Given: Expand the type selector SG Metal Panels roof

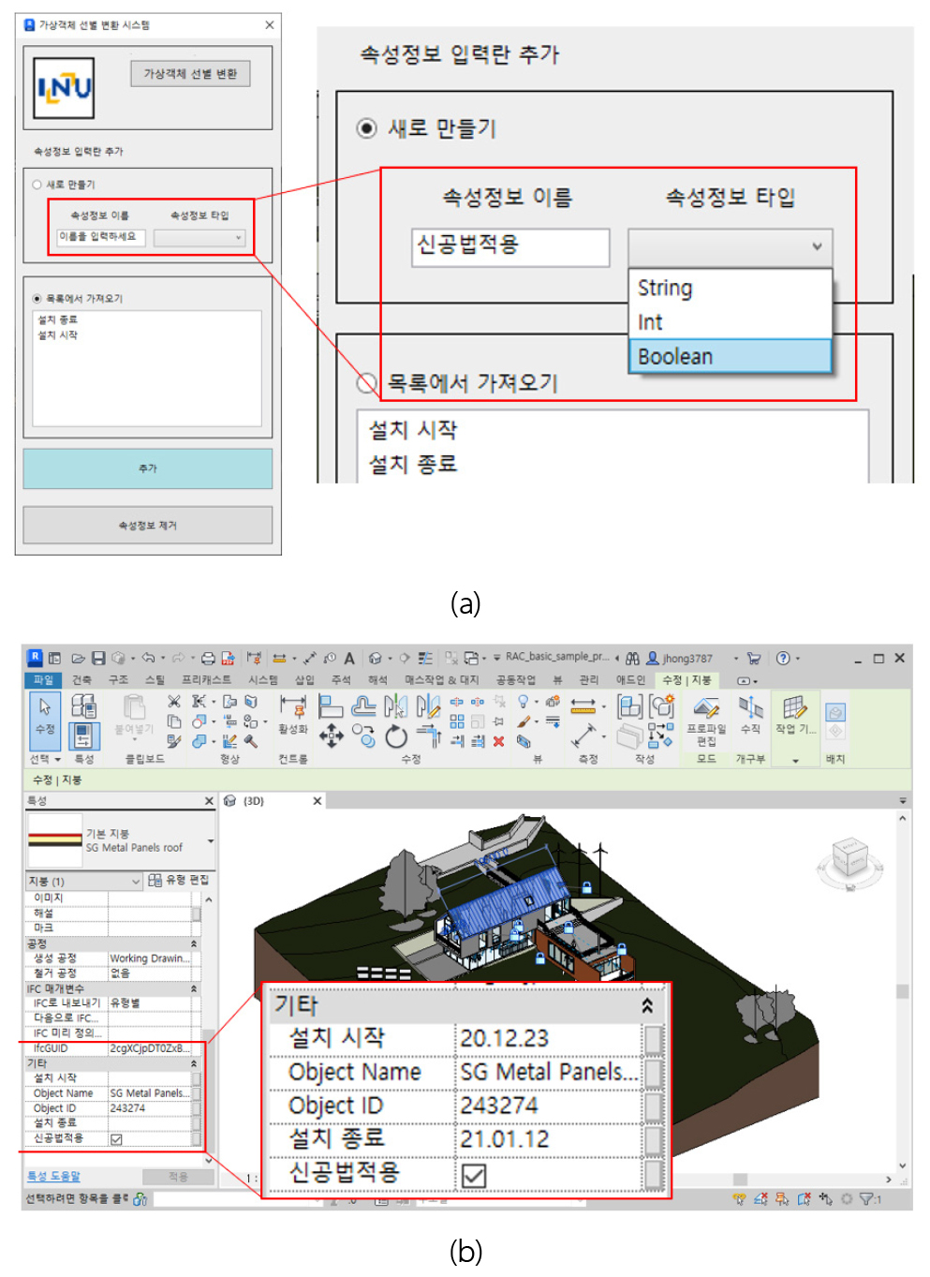Looking at the screenshot, I should [x=211, y=840].
